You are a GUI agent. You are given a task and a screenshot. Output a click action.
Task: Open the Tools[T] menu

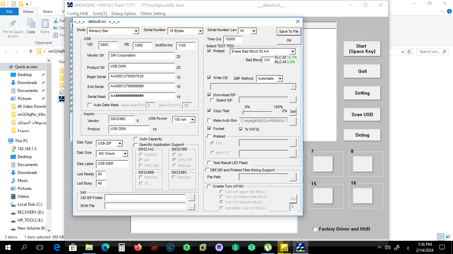(99, 14)
